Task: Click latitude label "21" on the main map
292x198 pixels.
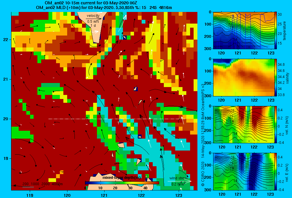Action: click(6, 79)
